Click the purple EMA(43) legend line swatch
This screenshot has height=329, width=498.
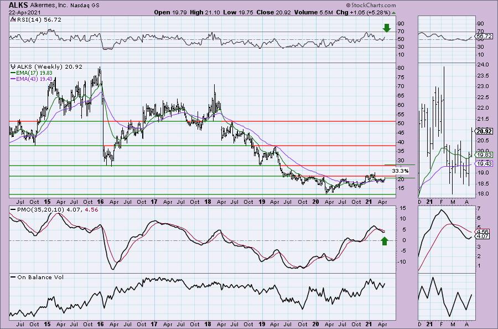13,79
